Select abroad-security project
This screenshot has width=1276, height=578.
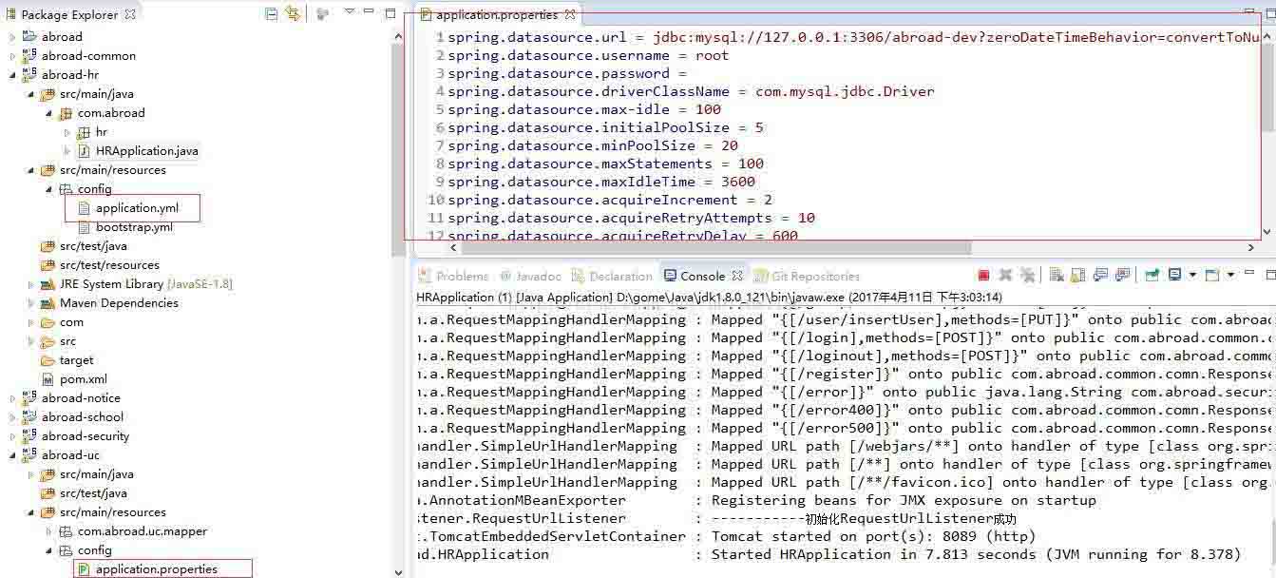click(86, 436)
